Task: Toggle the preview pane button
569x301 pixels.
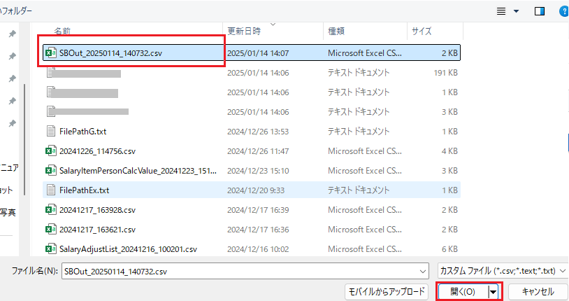Action: click(540, 11)
